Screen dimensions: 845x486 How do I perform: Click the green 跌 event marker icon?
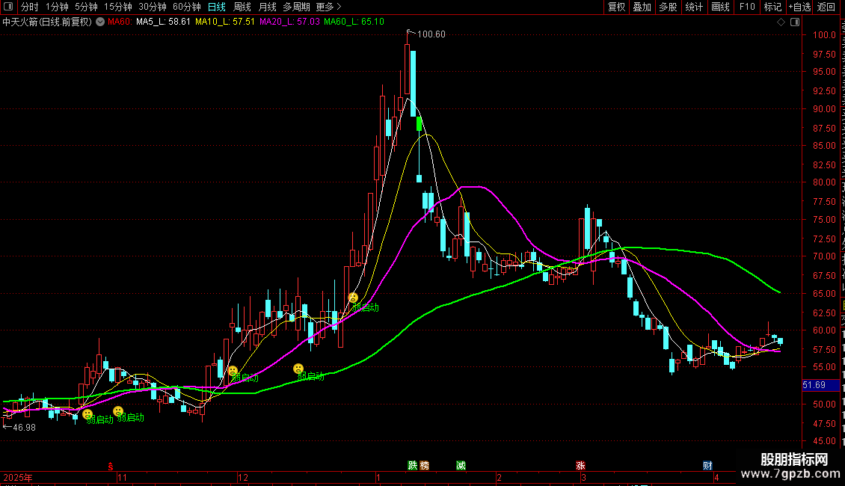point(412,465)
